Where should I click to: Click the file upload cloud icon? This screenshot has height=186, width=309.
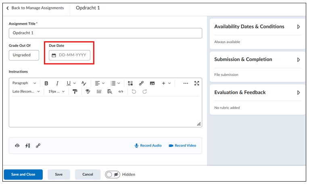pos(17,146)
